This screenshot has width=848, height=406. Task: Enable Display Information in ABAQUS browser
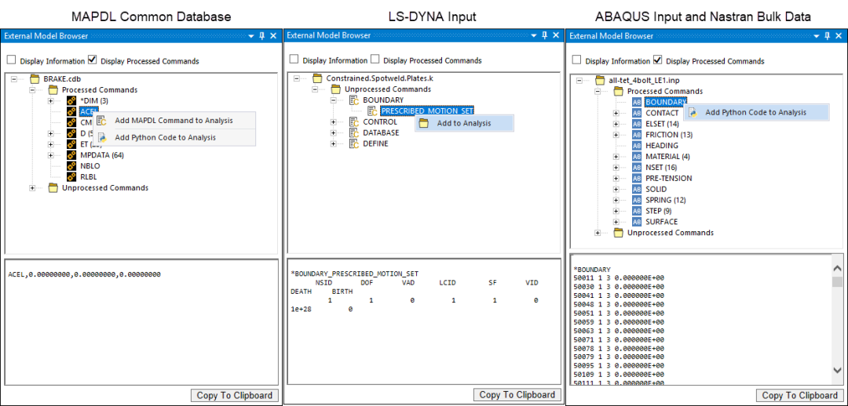pos(577,60)
